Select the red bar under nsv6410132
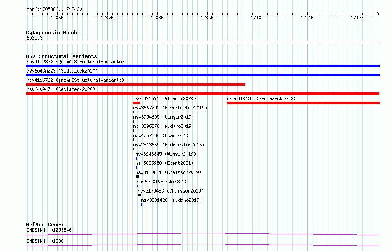The width and height of the screenshot is (392, 251). click(303, 103)
